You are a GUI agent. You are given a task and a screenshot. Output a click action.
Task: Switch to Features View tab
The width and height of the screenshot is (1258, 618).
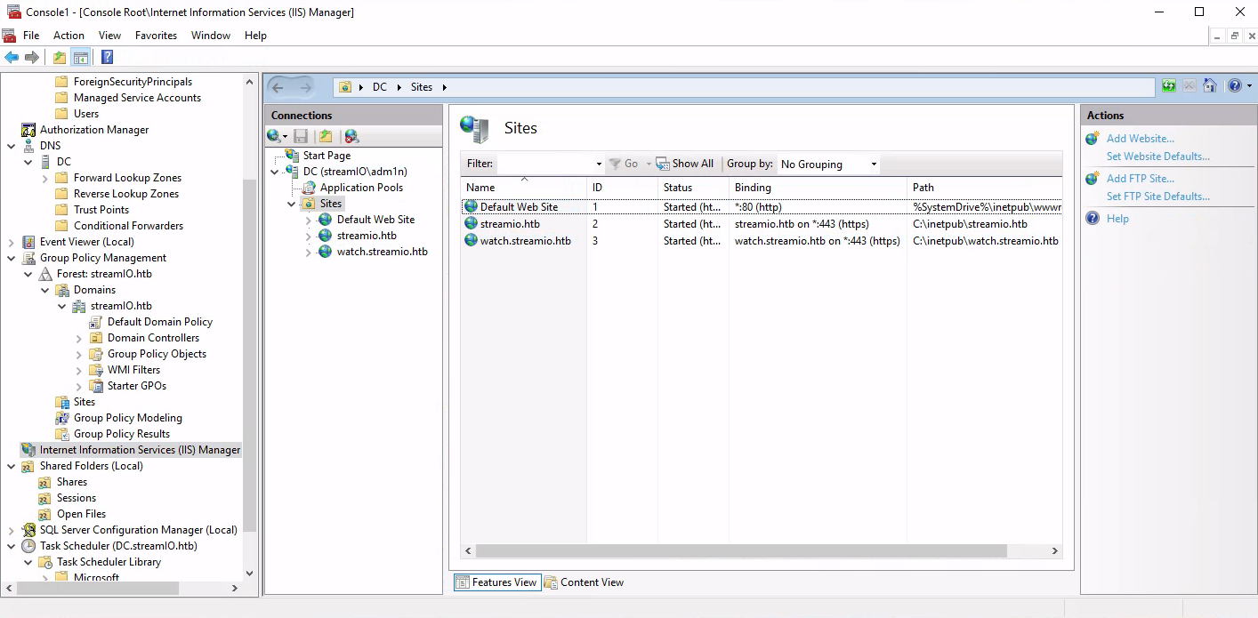pos(496,582)
